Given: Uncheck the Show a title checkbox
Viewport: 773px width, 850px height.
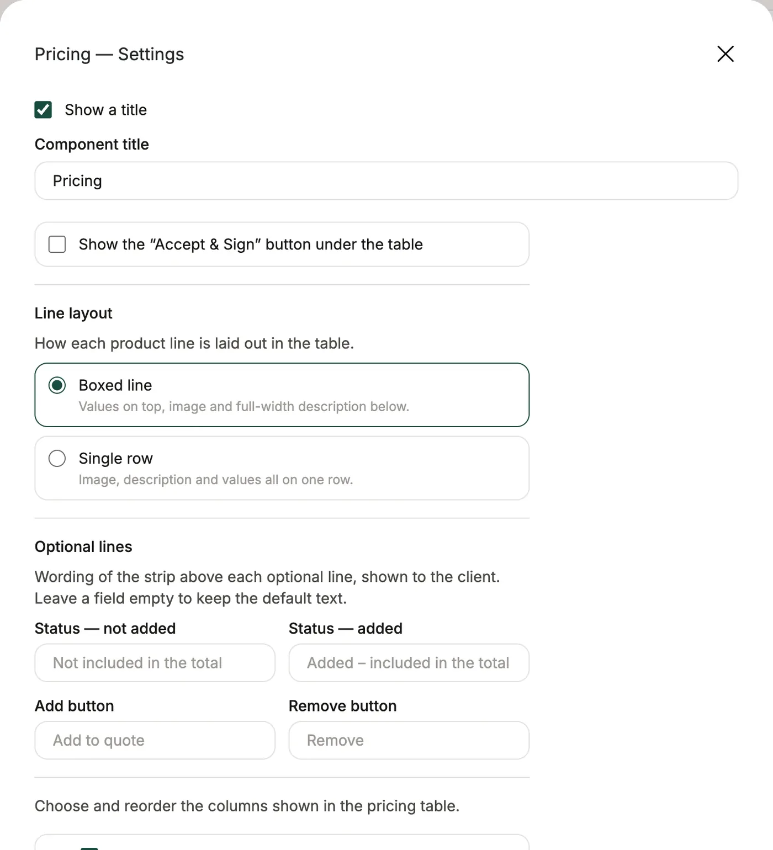Looking at the screenshot, I should click(x=43, y=110).
